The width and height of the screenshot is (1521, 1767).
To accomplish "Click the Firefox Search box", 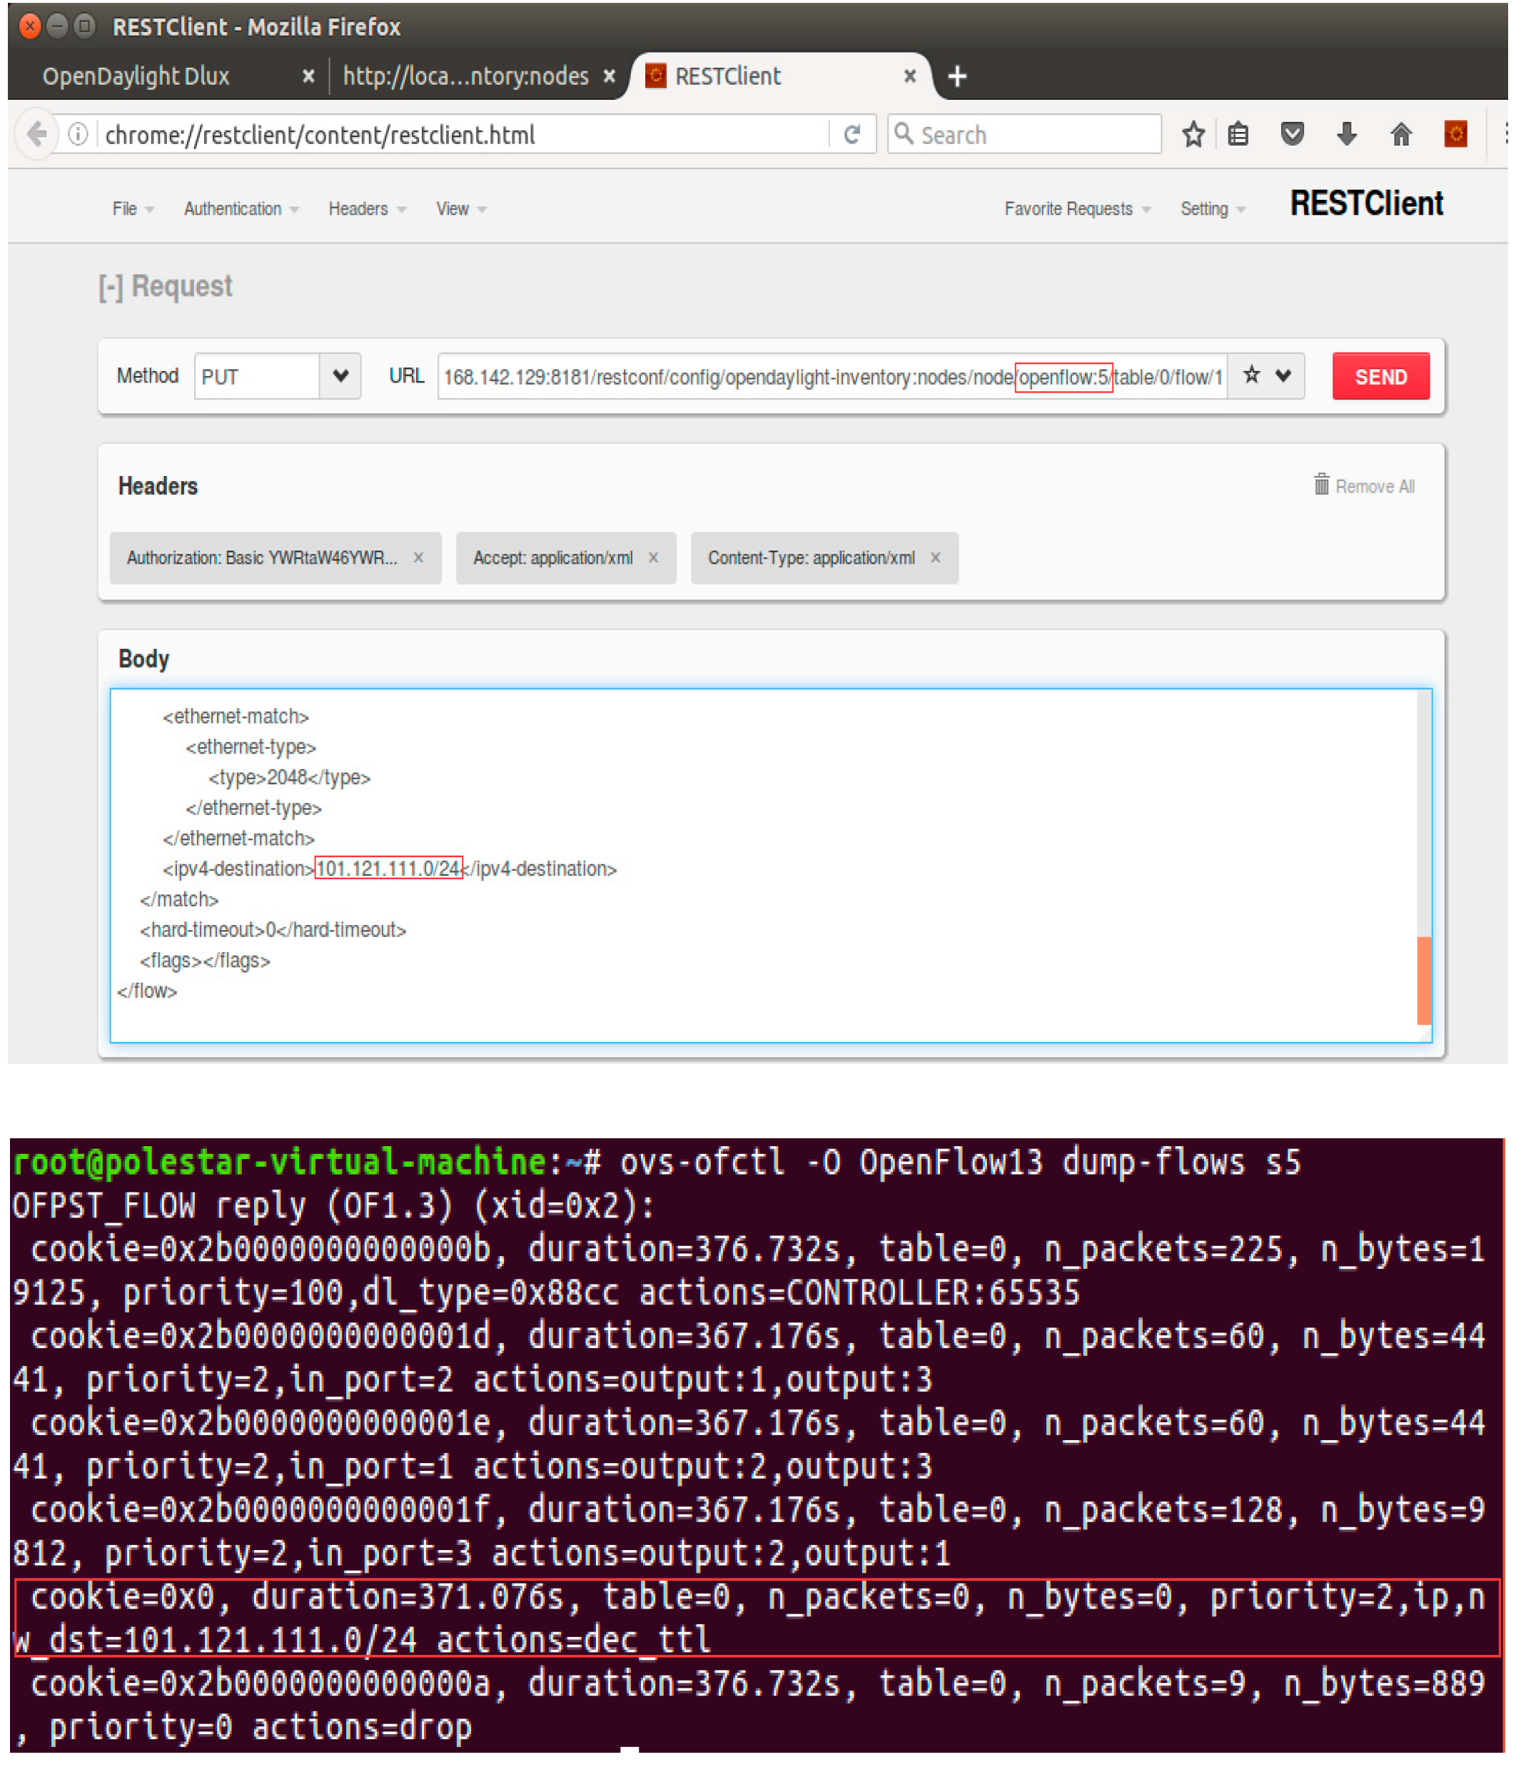I will pyautogui.click(x=1024, y=135).
